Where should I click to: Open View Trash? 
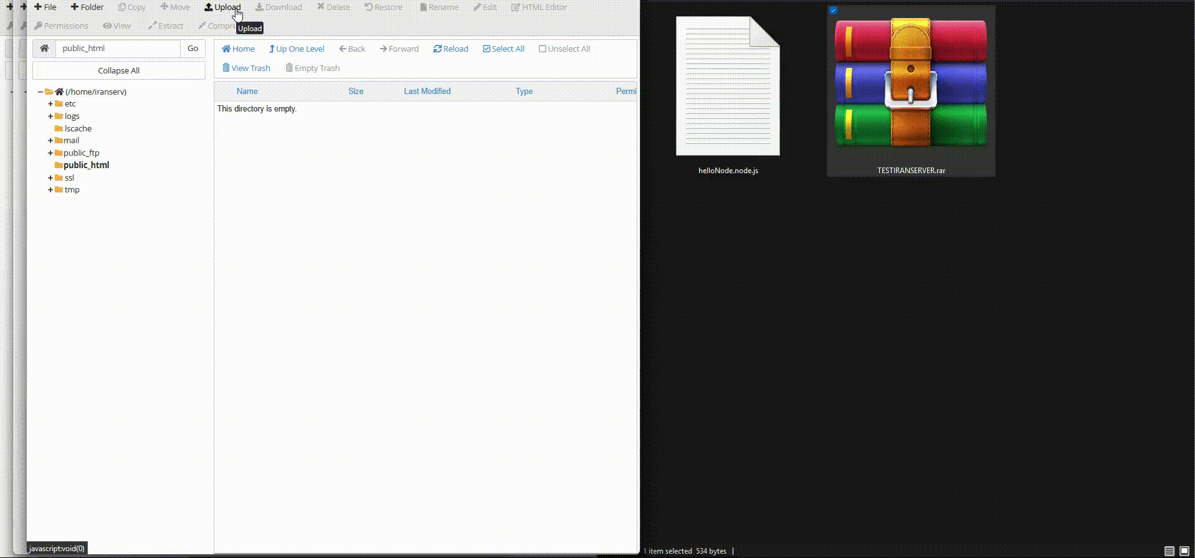247,69
